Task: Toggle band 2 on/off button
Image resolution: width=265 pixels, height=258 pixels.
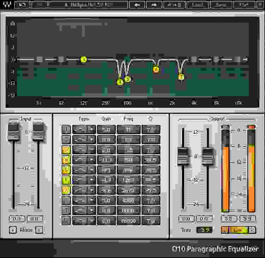Action: [x=66, y=140]
